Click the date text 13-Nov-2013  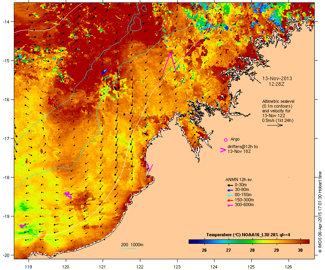point(277,79)
